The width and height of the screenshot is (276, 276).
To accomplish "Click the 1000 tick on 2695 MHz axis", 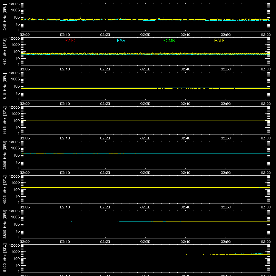I will 16,148.
